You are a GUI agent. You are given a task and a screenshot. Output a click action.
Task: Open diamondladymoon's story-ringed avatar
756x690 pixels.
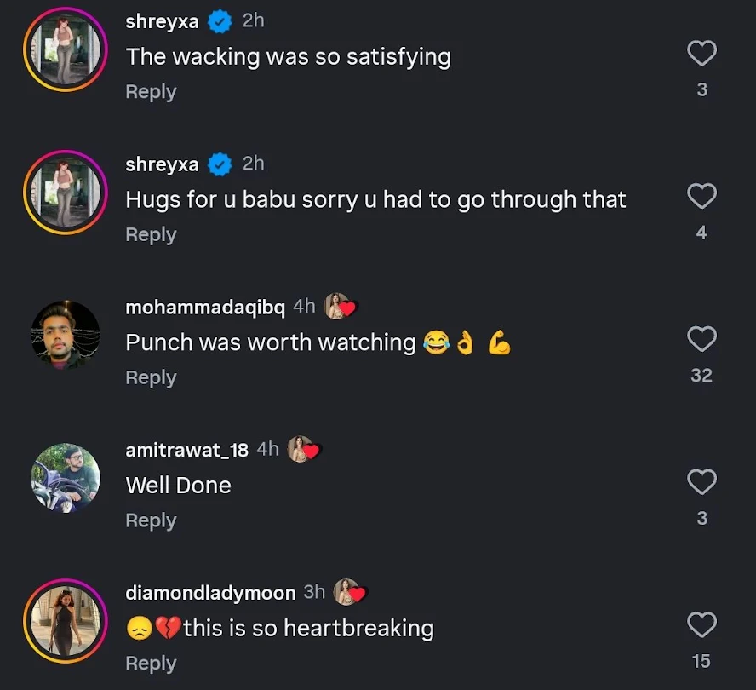point(66,621)
